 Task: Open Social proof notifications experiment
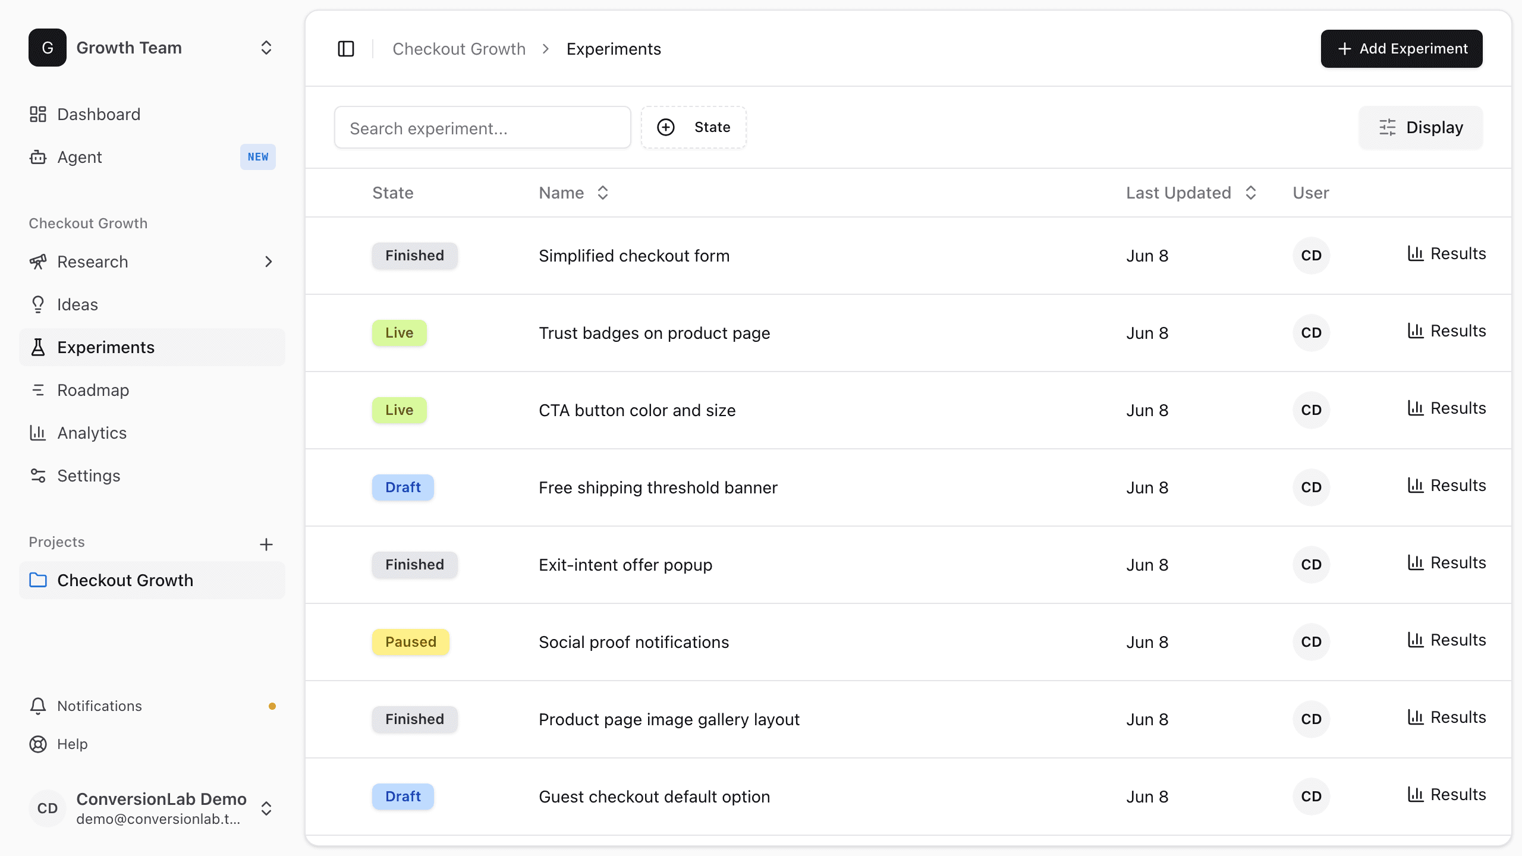click(x=634, y=642)
